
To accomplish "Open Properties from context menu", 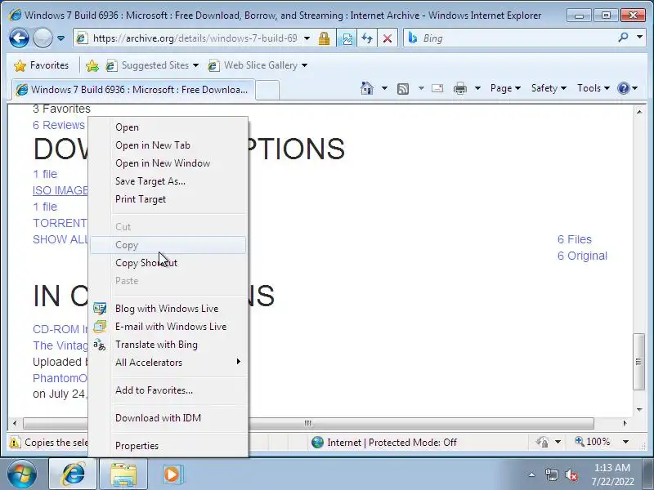I will (x=168, y=446).
